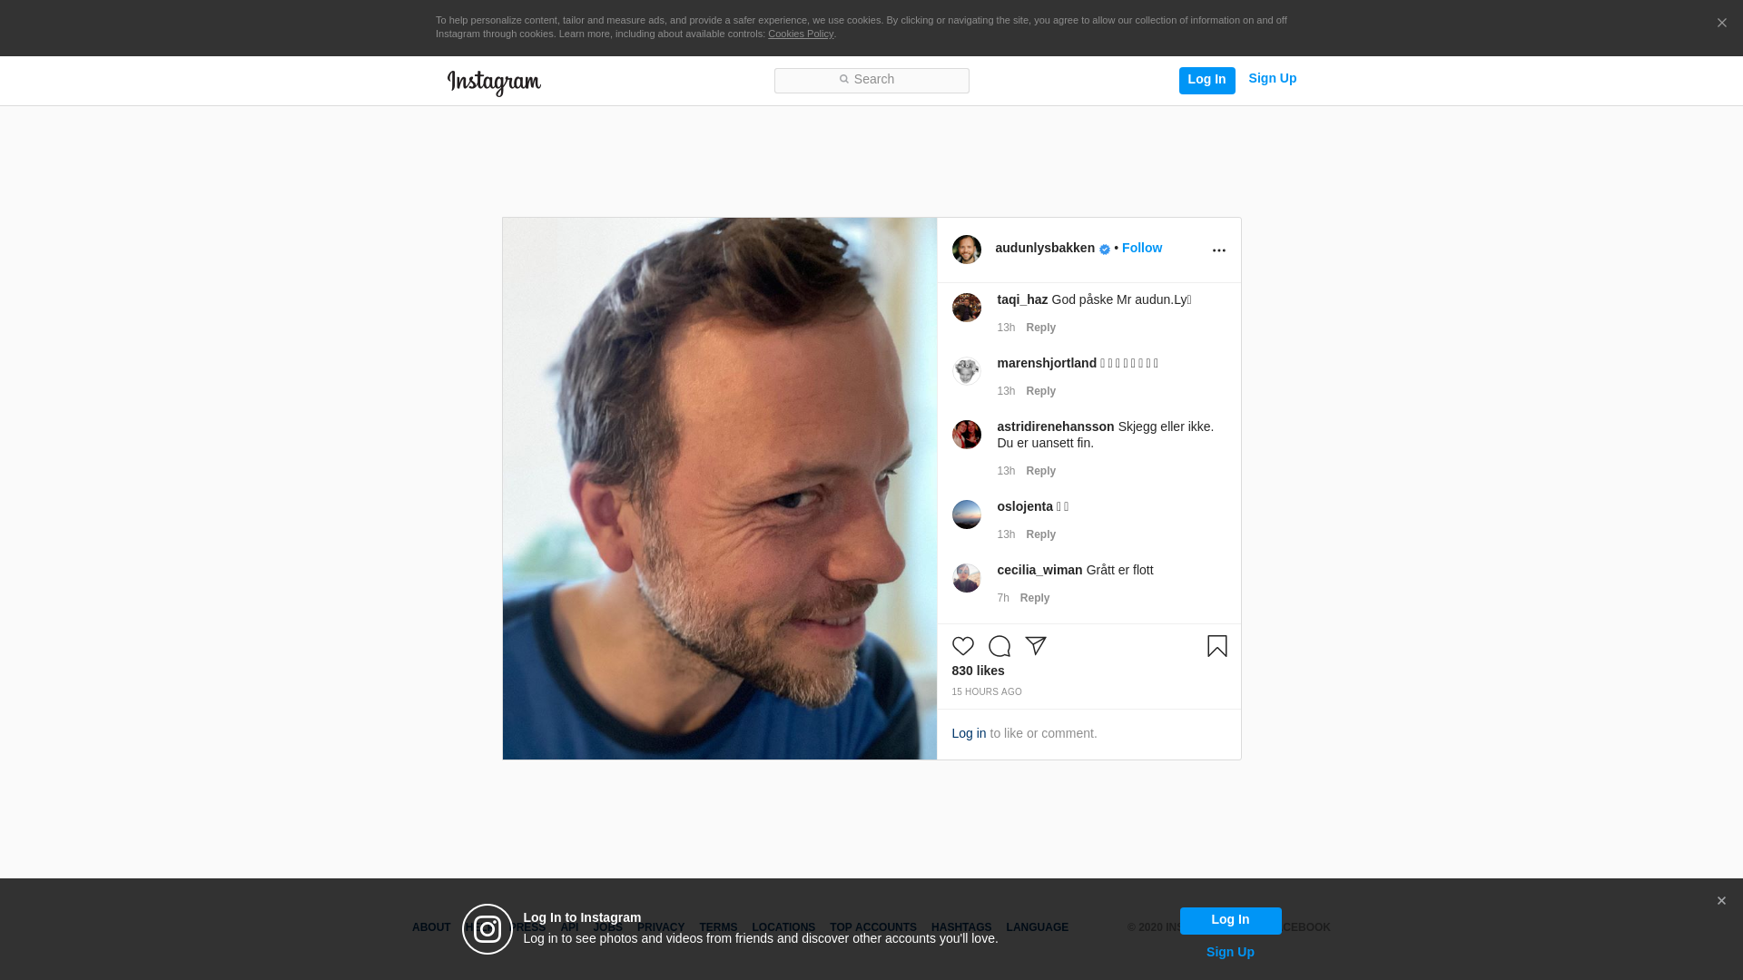Open taqi_haz username

(x=1022, y=299)
